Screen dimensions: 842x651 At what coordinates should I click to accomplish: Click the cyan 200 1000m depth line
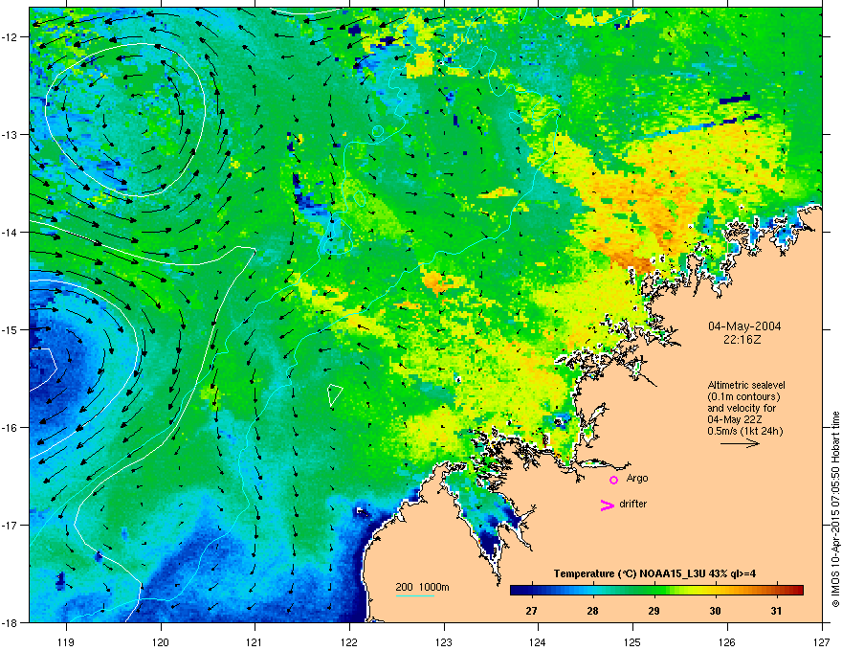point(415,595)
